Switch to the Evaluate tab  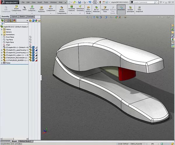(30, 17)
